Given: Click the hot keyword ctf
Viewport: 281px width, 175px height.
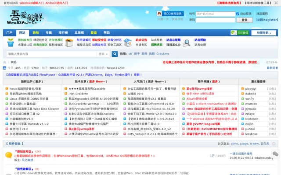Looking at the screenshot, I should click(x=130, y=54).
